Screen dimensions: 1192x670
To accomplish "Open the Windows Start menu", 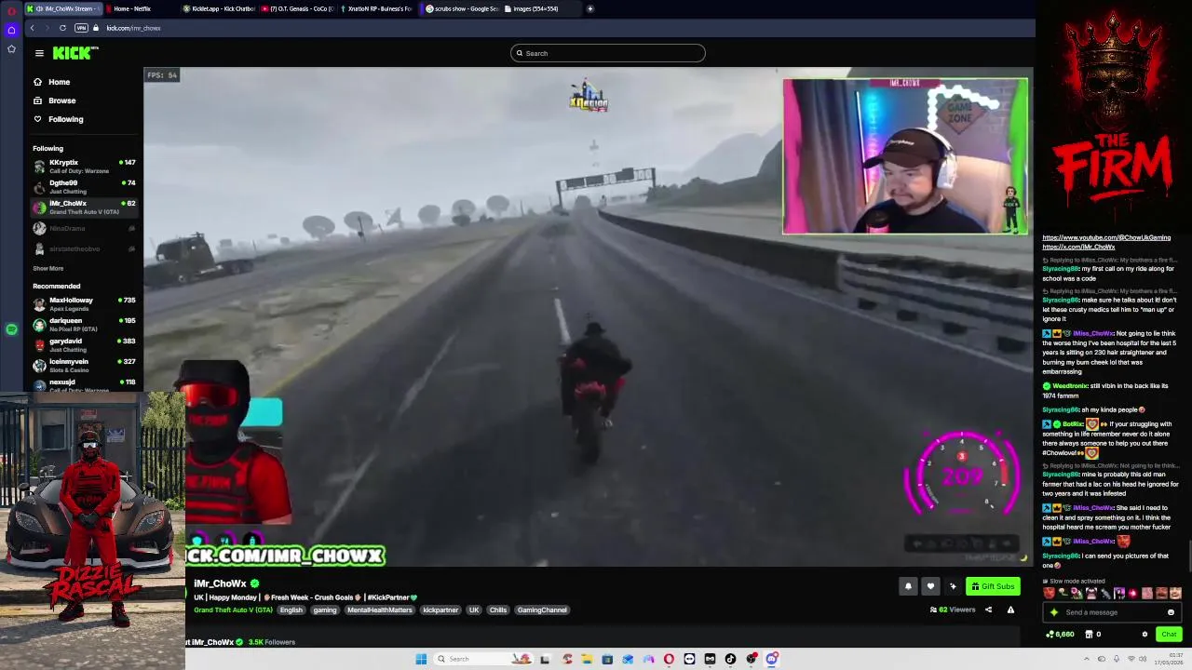I will 421,659.
